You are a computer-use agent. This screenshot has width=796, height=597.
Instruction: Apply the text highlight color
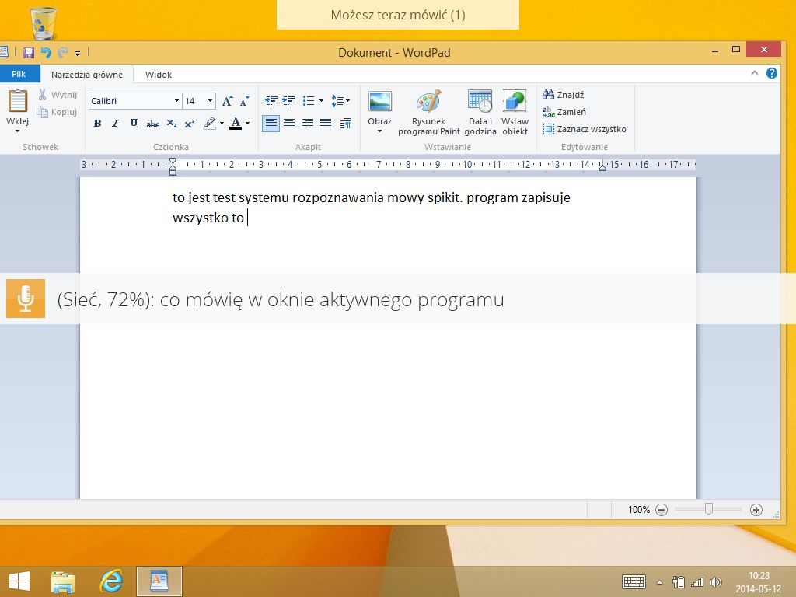click(x=210, y=124)
